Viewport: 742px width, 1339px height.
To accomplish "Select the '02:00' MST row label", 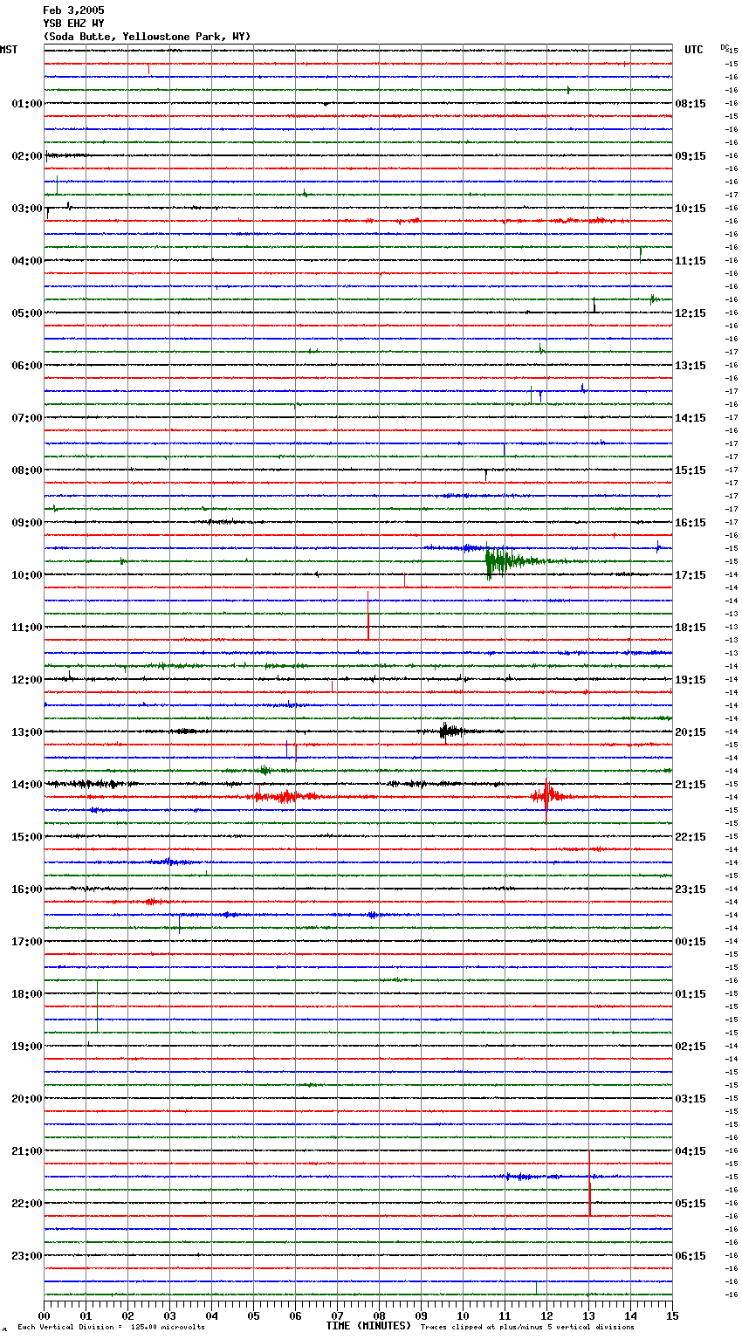I will tap(27, 156).
